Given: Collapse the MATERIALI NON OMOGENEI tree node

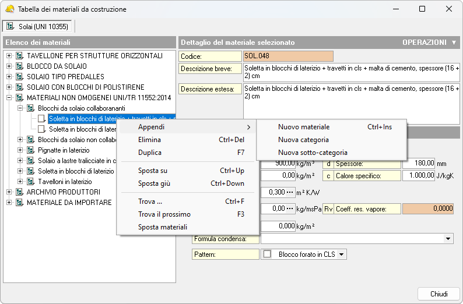Looking at the screenshot, I should pos(9,98).
